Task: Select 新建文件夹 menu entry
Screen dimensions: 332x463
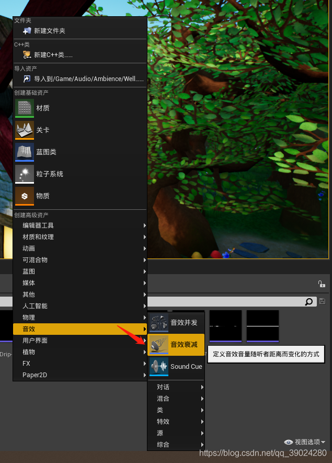Action: tap(79, 31)
